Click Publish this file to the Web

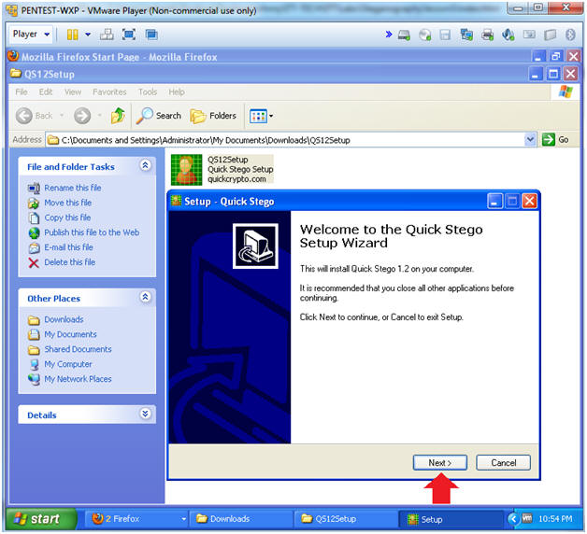[x=92, y=232]
